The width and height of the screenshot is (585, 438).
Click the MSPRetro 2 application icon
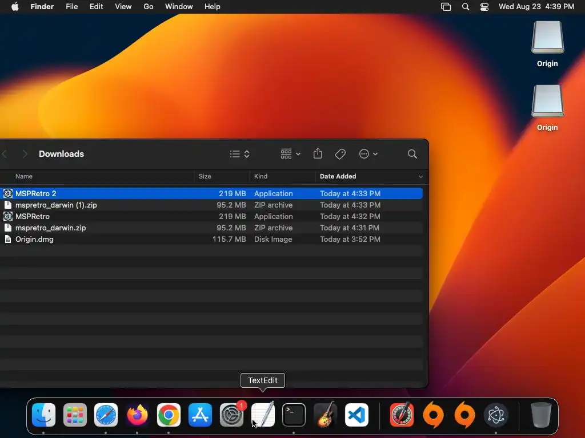pos(8,193)
